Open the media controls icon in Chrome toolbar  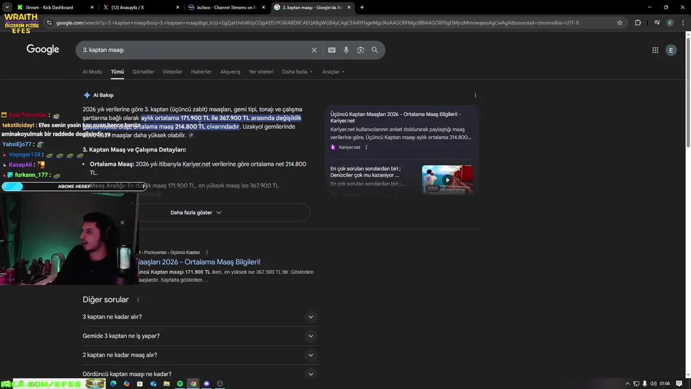(657, 23)
